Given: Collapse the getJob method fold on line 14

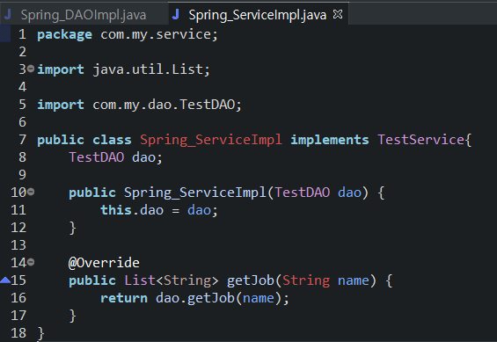Looking at the screenshot, I should pos(31,262).
